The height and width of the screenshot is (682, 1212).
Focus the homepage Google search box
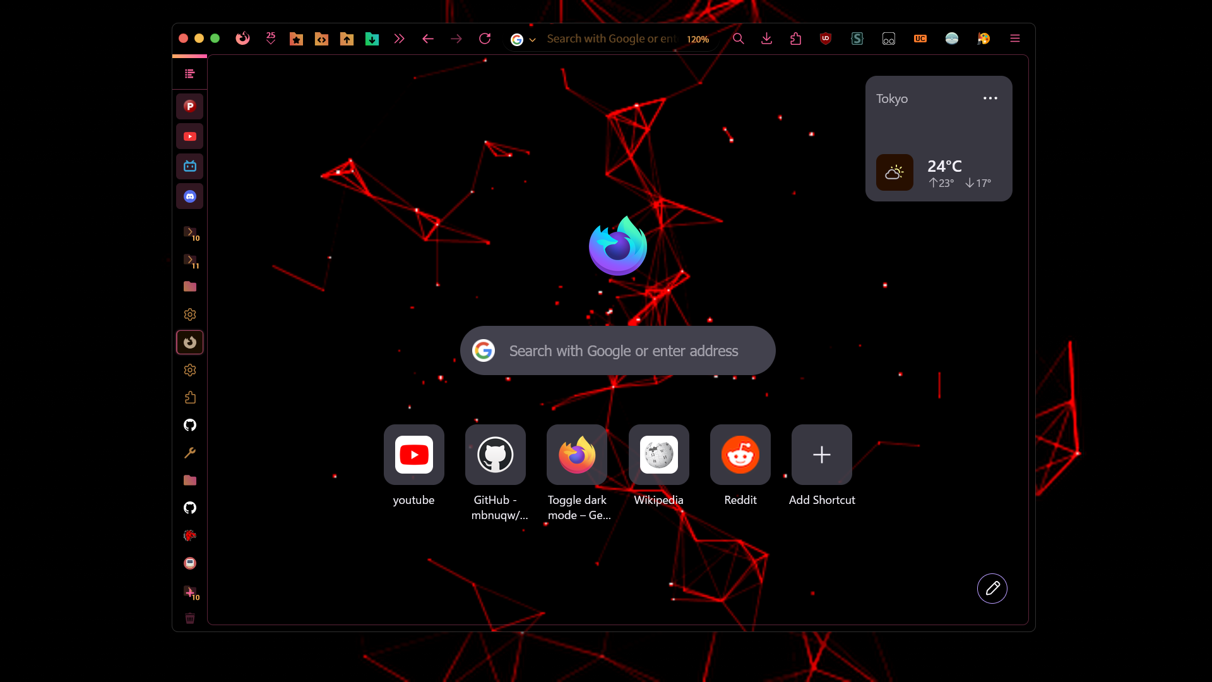point(618,350)
